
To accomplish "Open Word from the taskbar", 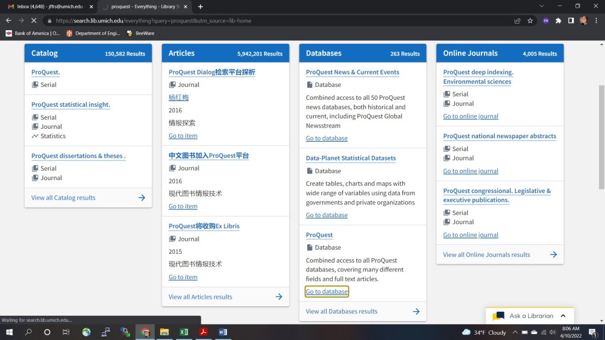I will click(223, 332).
